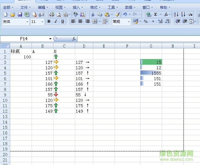Click the Cut scissors icon
200x165 pixels.
coord(93,14)
